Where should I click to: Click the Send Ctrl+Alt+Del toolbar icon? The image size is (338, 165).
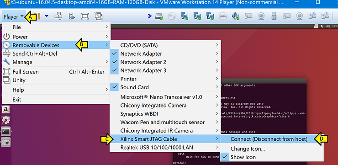58,16
